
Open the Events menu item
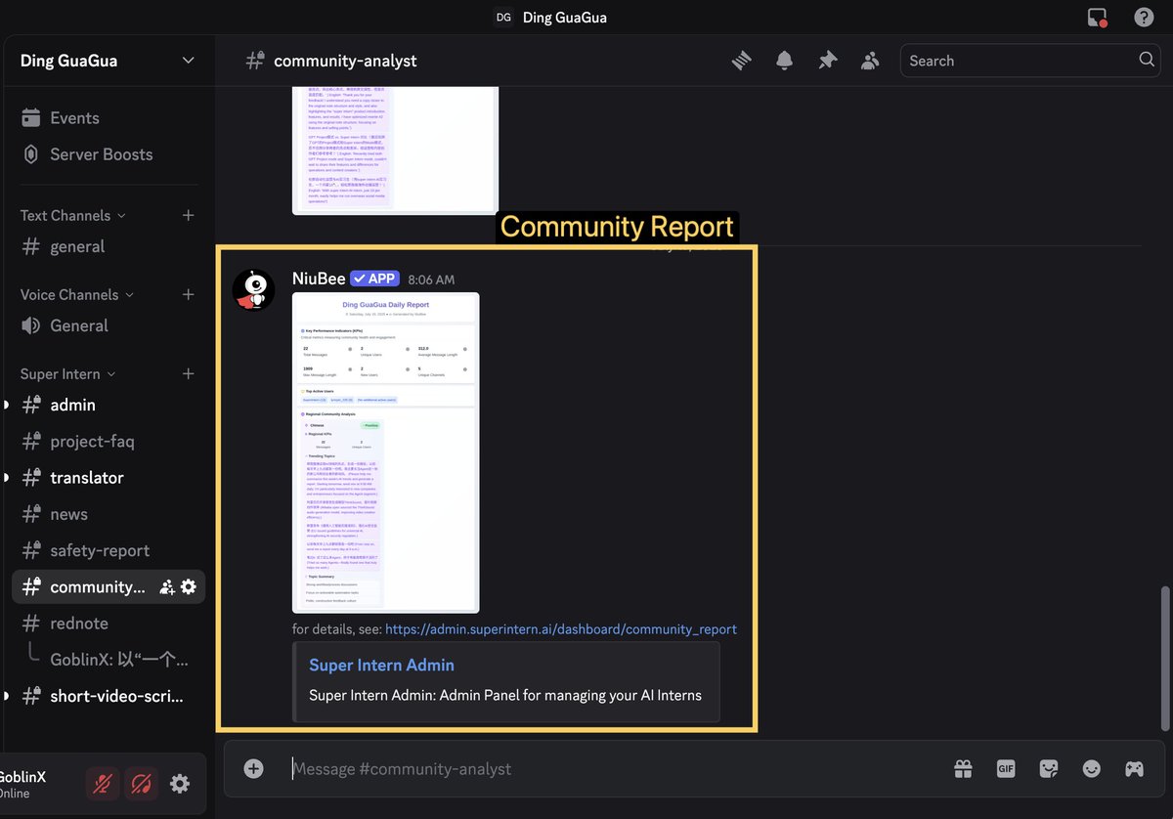[108, 117]
